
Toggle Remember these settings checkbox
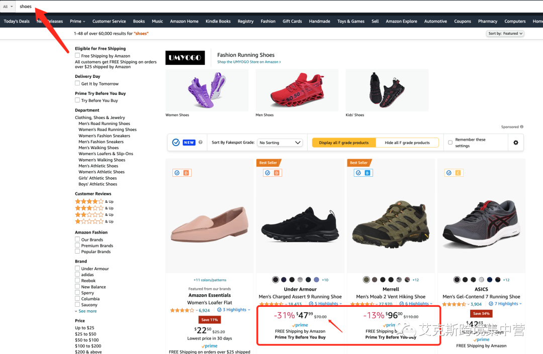pyautogui.click(x=450, y=143)
